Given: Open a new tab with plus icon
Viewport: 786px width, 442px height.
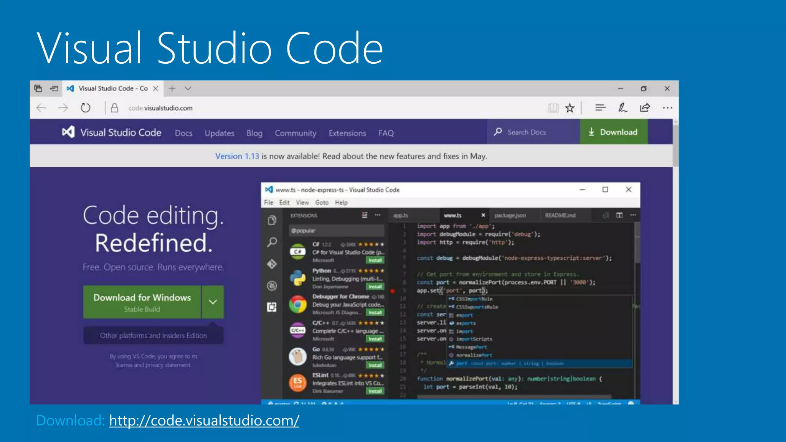Looking at the screenshot, I should click(172, 88).
